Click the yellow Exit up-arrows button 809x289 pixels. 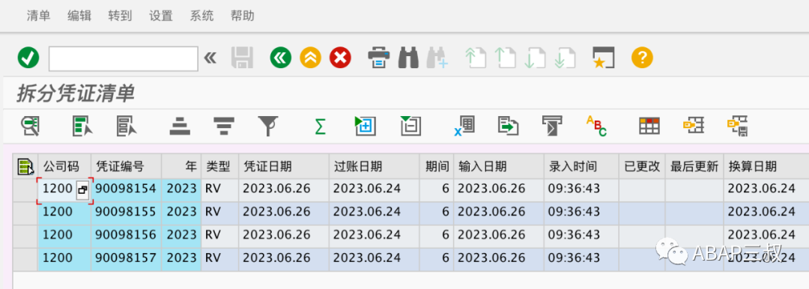(x=311, y=58)
